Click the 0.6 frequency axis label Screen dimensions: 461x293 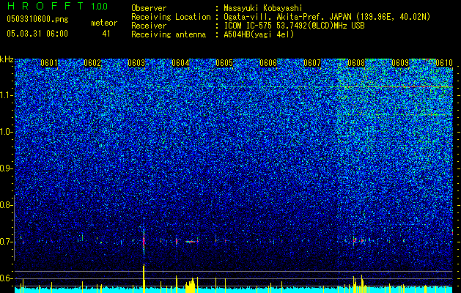(x=5, y=278)
